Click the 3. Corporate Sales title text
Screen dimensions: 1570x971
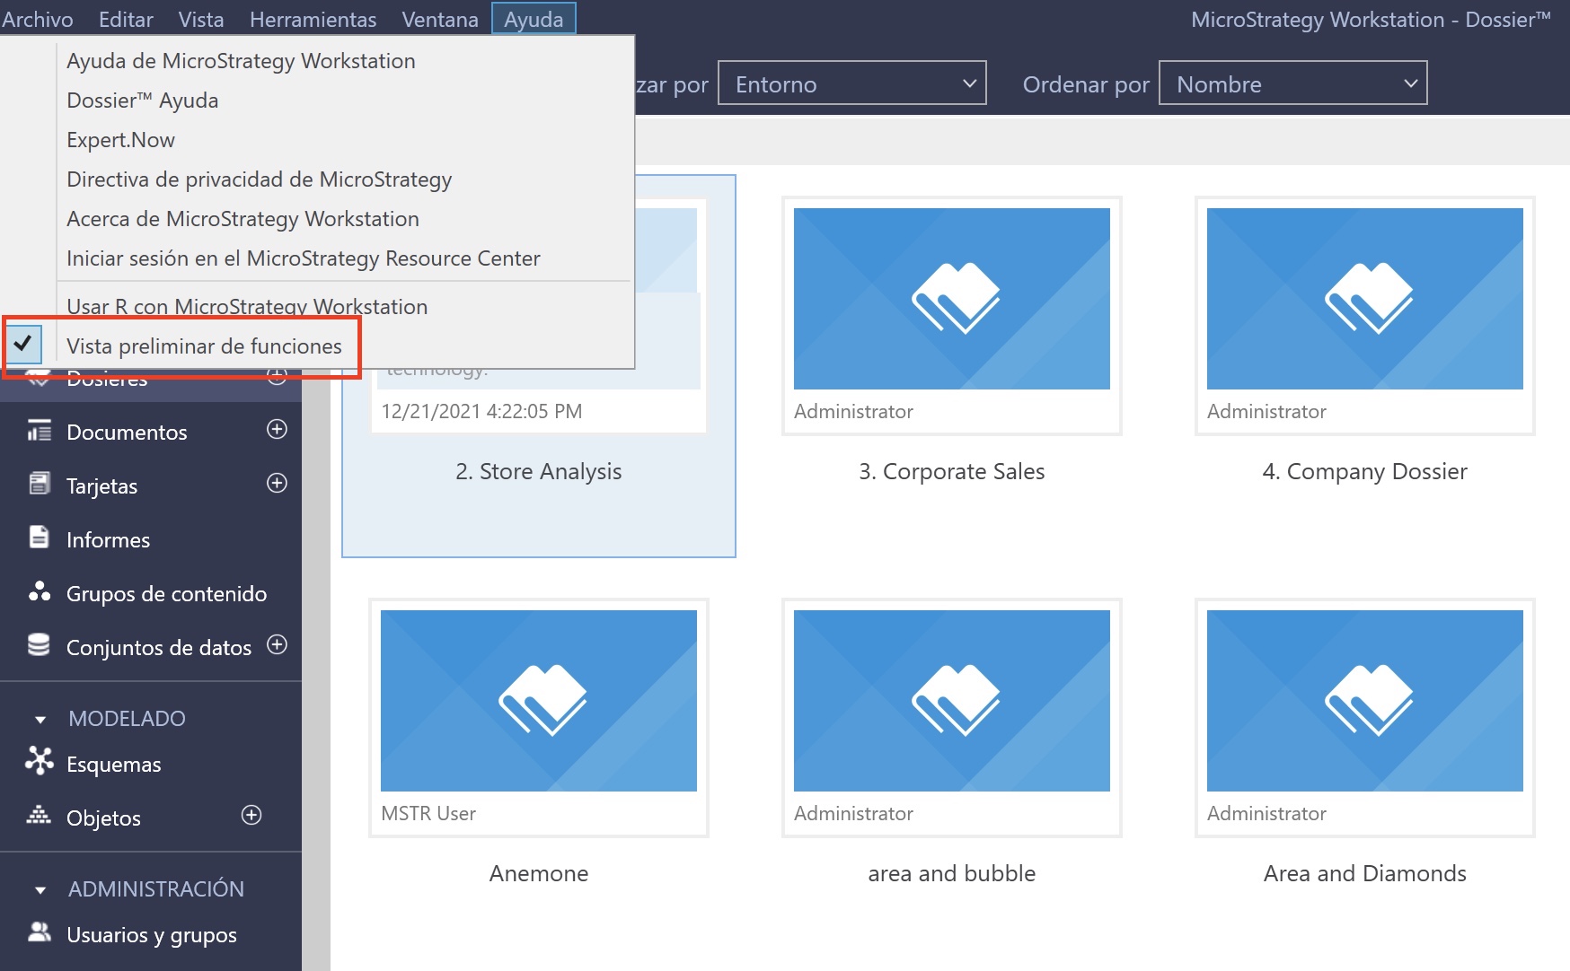[952, 471]
